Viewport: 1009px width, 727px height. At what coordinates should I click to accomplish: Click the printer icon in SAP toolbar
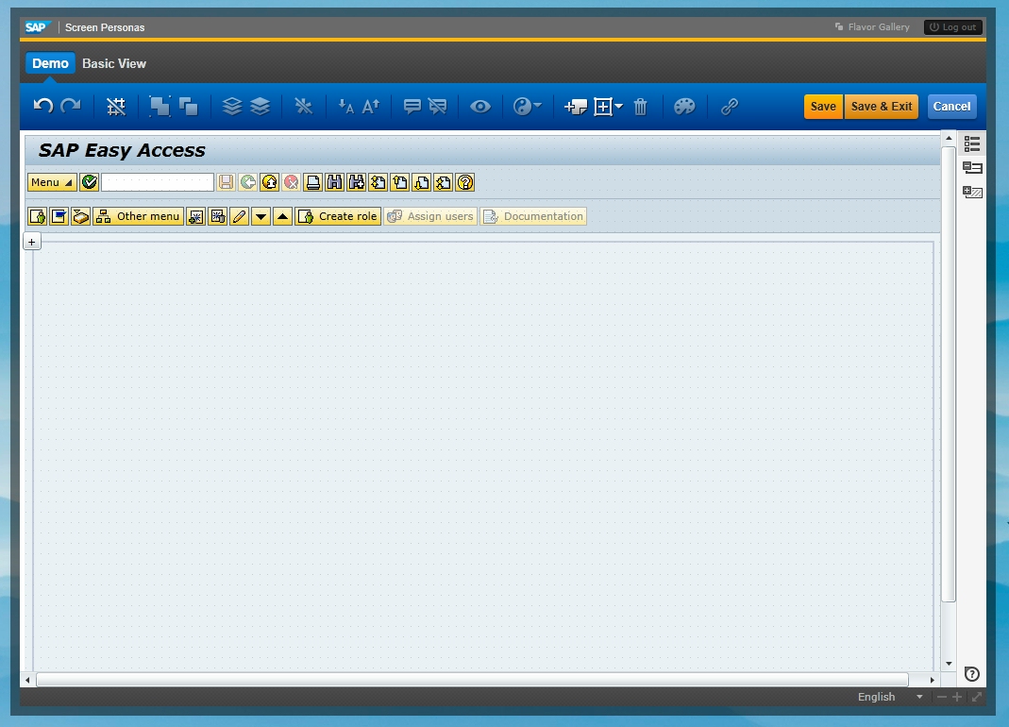pos(312,182)
